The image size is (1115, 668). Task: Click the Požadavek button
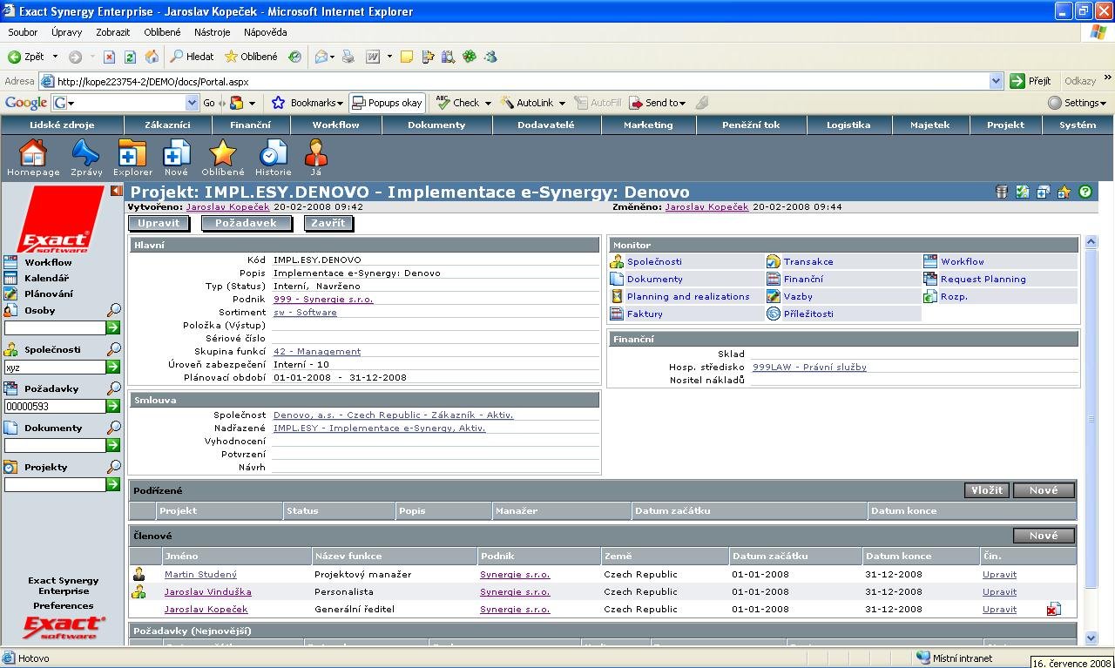(246, 223)
